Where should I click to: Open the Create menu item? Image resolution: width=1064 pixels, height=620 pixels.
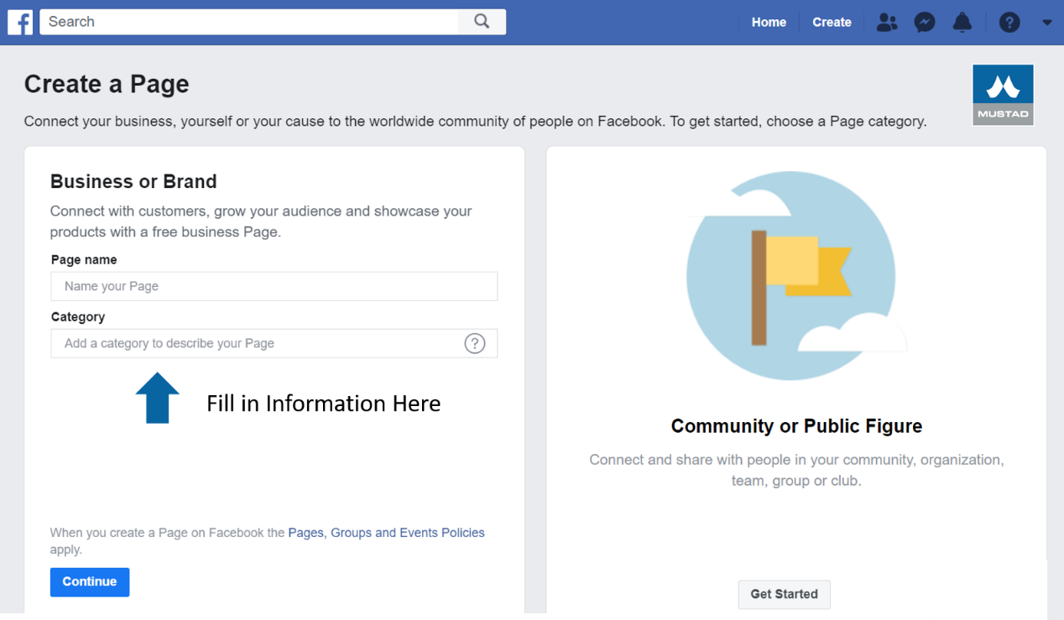832,23
